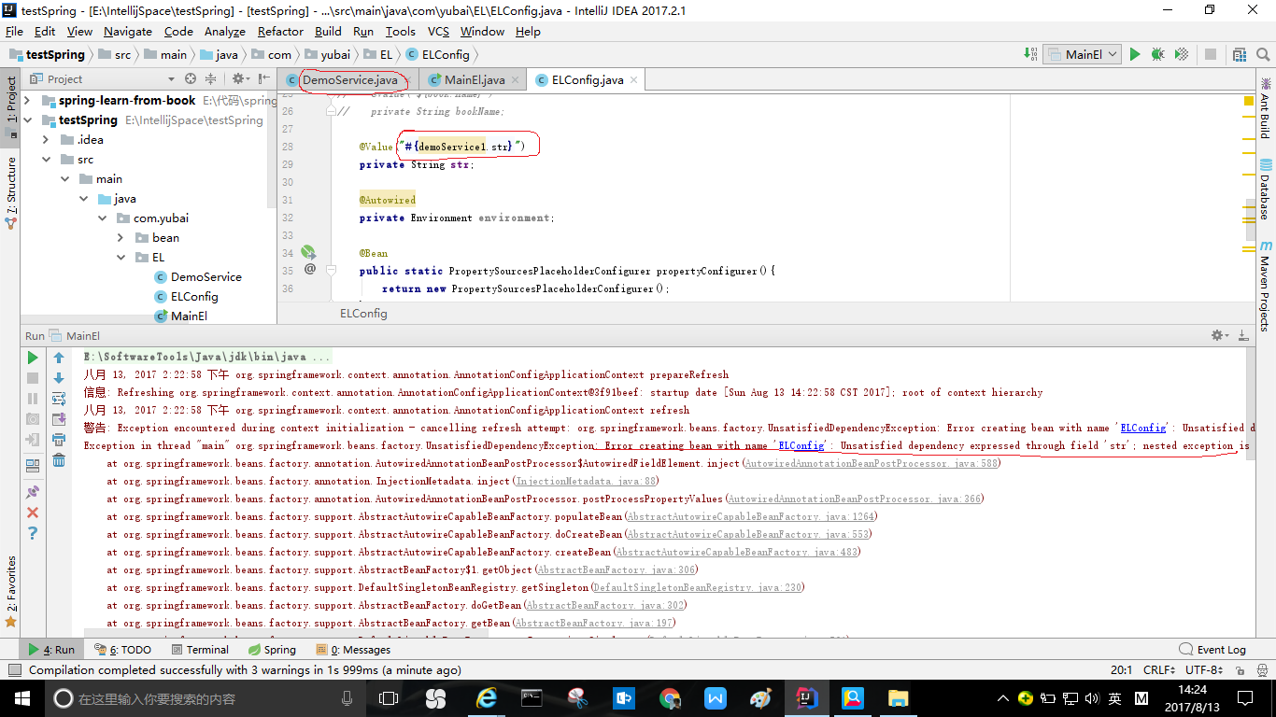Image resolution: width=1276 pixels, height=717 pixels.
Task: Switch to the DemoService.java editor tab
Action: (x=349, y=80)
